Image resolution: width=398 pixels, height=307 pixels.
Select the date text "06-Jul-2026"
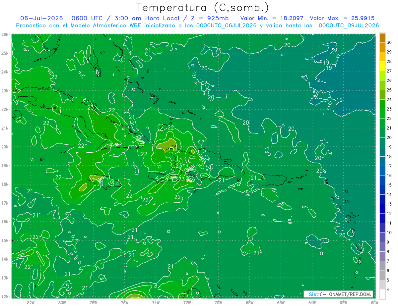click(41, 18)
